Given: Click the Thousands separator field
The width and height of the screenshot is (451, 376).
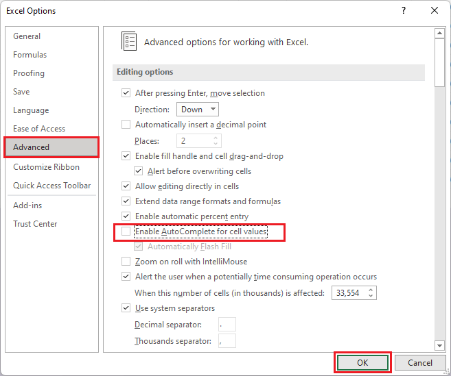Looking at the screenshot, I should point(227,340).
